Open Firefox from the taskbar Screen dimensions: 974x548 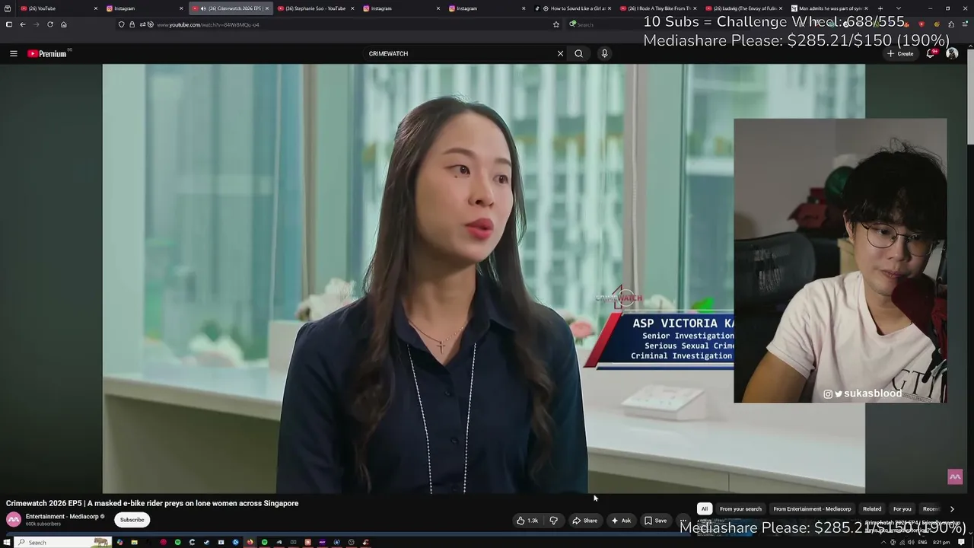pos(250,542)
